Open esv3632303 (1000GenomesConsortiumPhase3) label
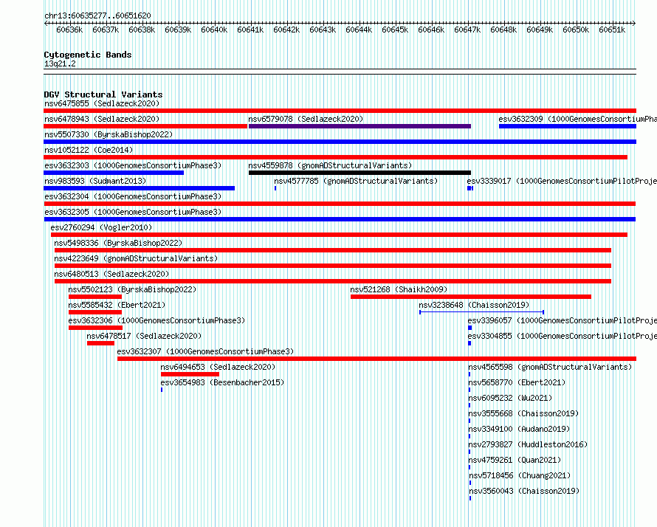Screen dimensions: 657x527 tap(133, 165)
